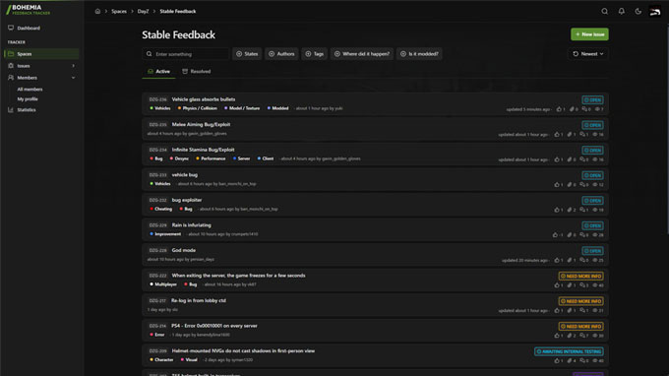
Task: Open issue 'bug exploiter'
Action: pyautogui.click(x=187, y=200)
